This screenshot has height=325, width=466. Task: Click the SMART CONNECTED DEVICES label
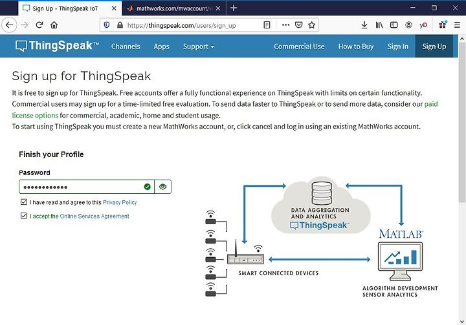click(278, 273)
